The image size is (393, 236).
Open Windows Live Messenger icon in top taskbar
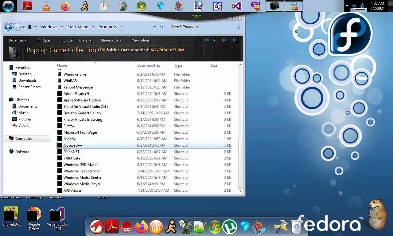coord(294,6)
